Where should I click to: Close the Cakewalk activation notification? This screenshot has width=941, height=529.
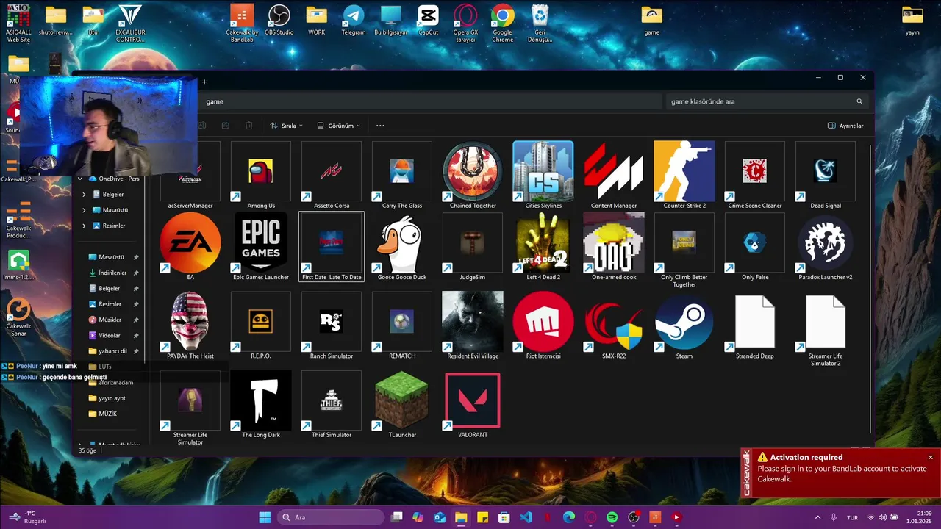click(930, 457)
